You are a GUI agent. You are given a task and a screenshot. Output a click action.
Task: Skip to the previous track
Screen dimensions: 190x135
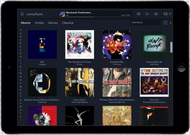(138, 14)
